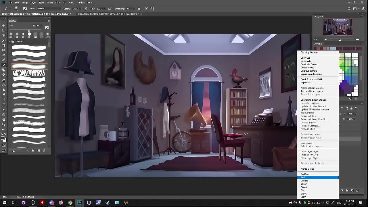
Task: Select the Move tool
Action: [x=4, y=25]
